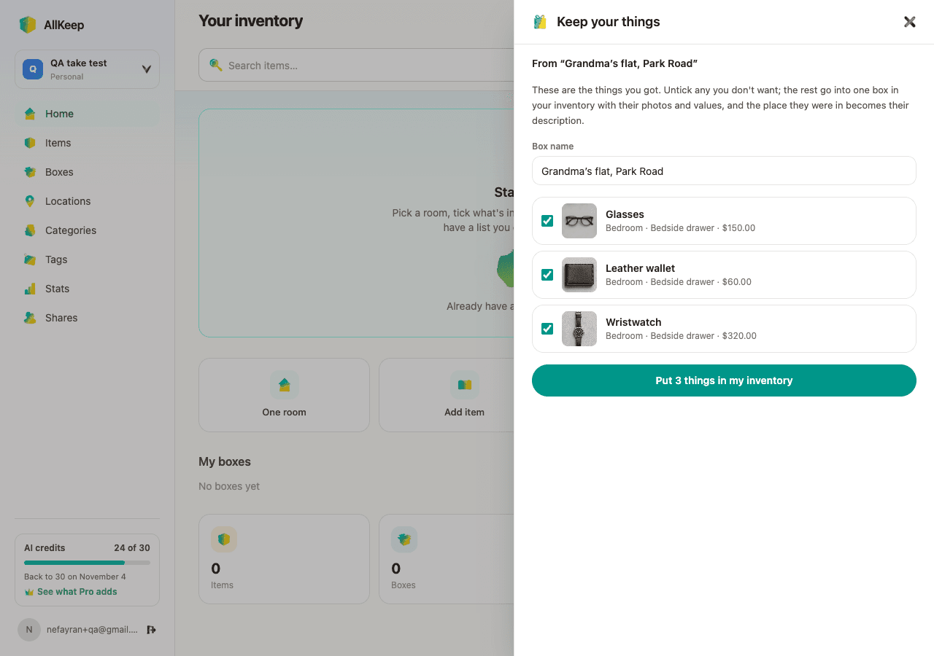
Task: Click the AI credits progress bar
Action: pos(88,563)
